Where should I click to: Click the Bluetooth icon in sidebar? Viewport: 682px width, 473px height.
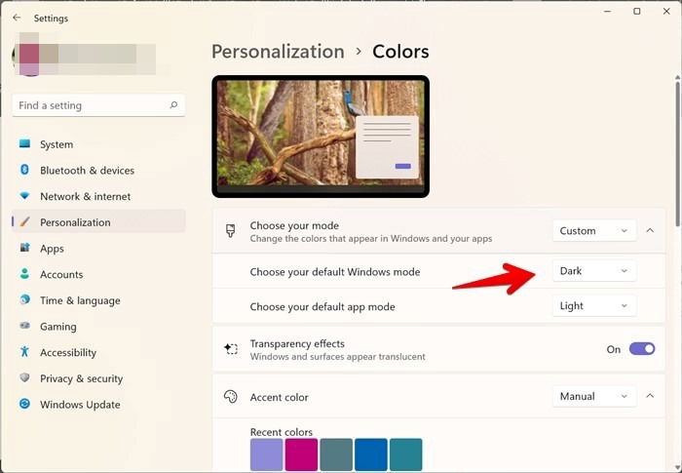click(x=24, y=170)
